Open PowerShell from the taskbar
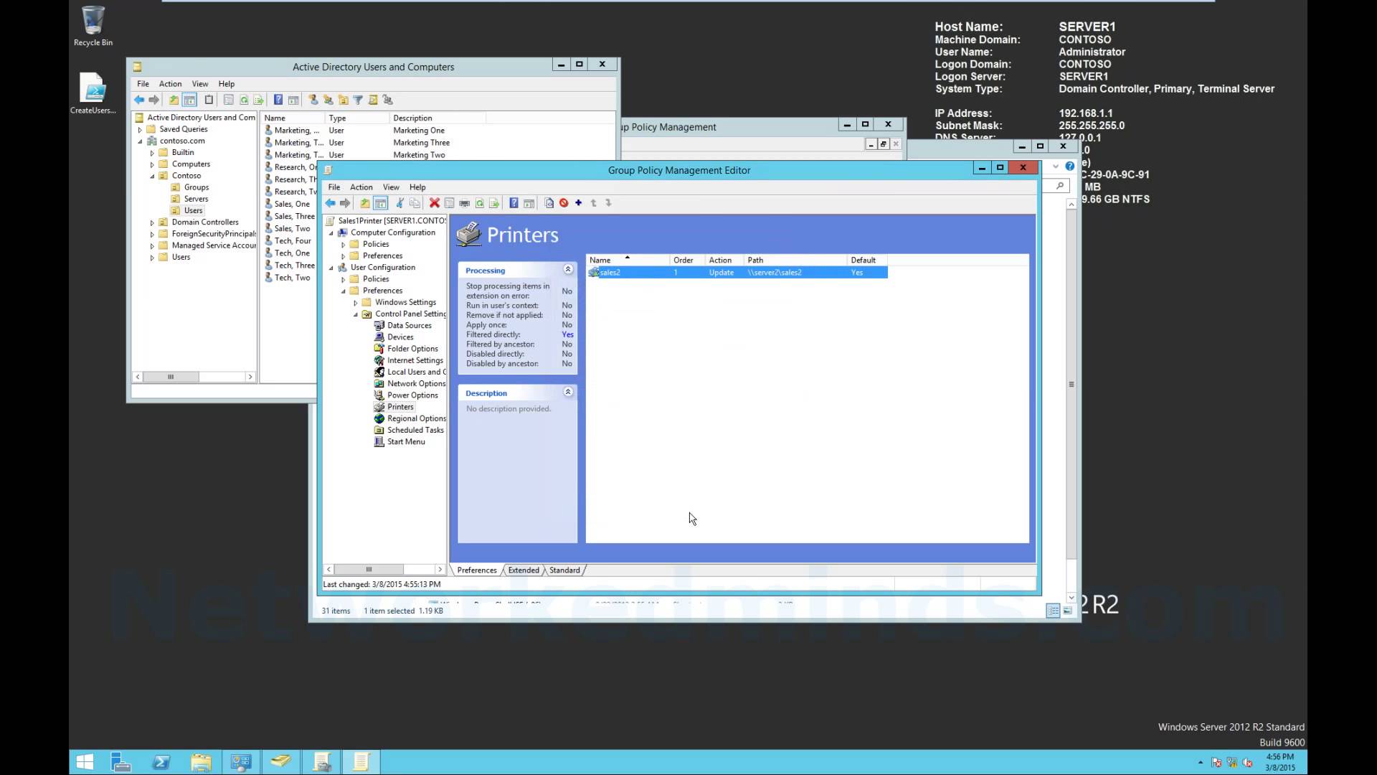Viewport: 1377px width, 775px height. pos(161,762)
